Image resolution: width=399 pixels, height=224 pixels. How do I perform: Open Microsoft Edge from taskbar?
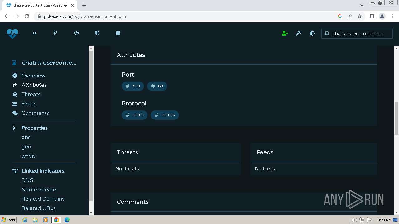coord(67,220)
